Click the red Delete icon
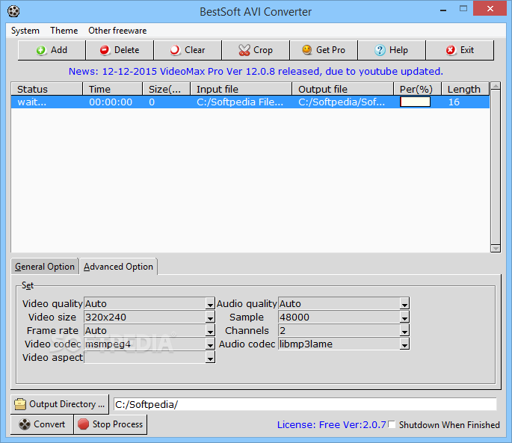 pyautogui.click(x=105, y=50)
